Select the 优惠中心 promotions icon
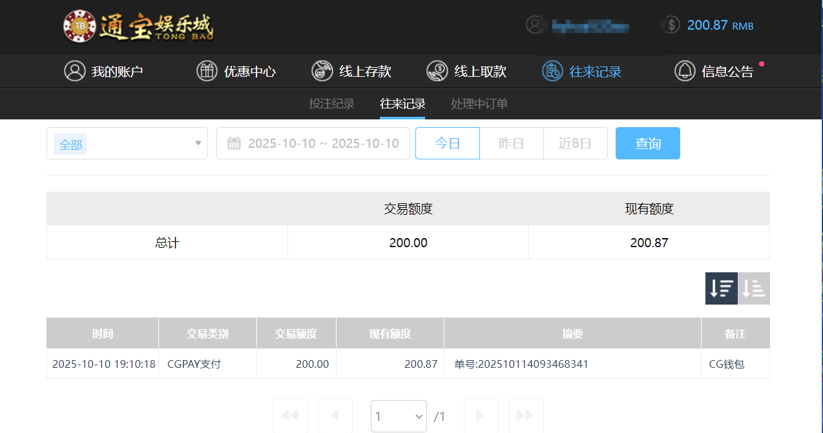The height and width of the screenshot is (433, 823). point(207,71)
